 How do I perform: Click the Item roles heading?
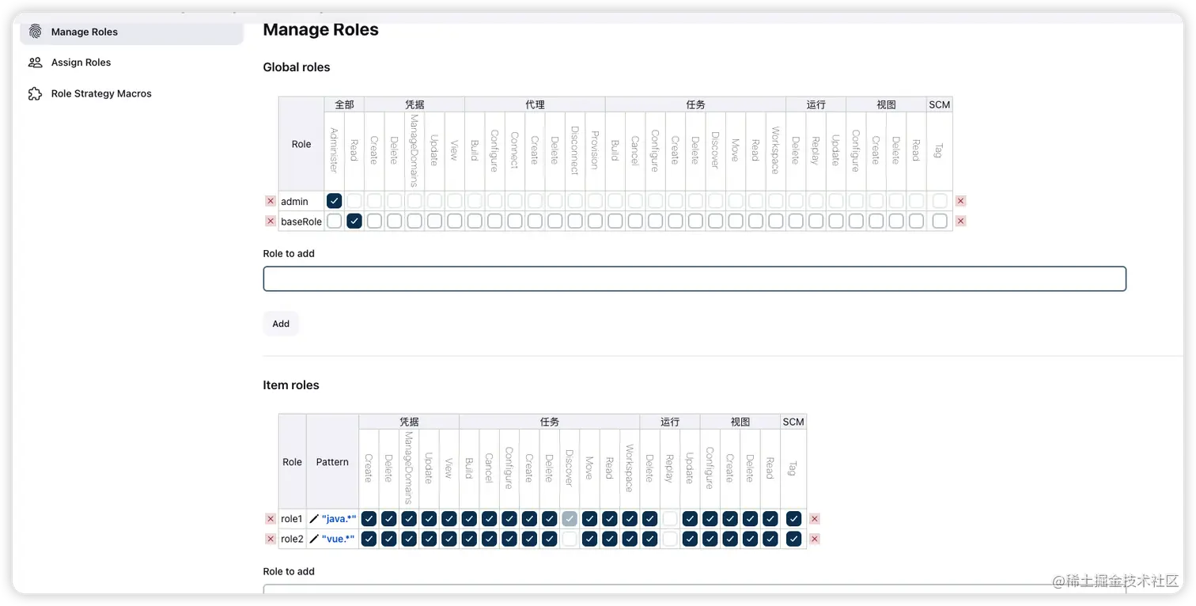click(x=291, y=385)
